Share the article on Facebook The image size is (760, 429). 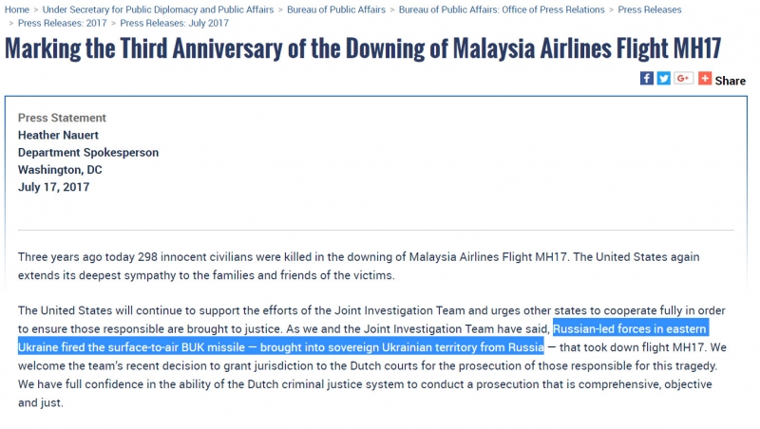click(646, 79)
